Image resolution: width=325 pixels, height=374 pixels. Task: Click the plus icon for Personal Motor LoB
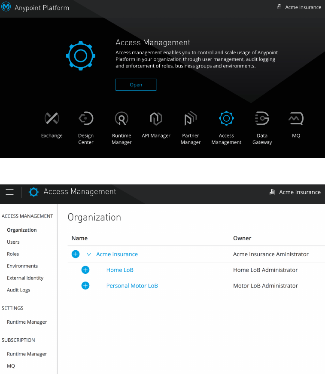coord(85,285)
